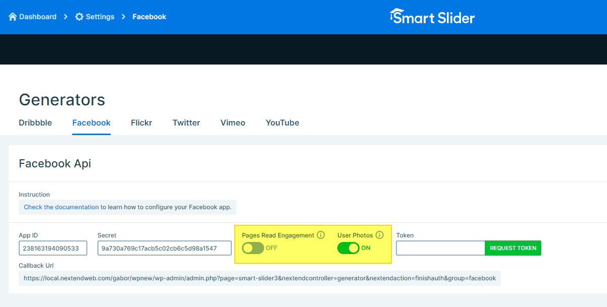This screenshot has height=307, width=607.
Task: Click the empty Token field
Action: point(440,248)
